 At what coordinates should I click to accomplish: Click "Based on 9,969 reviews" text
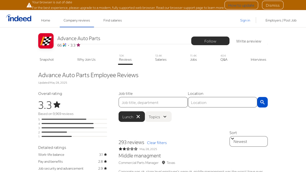(56, 114)
